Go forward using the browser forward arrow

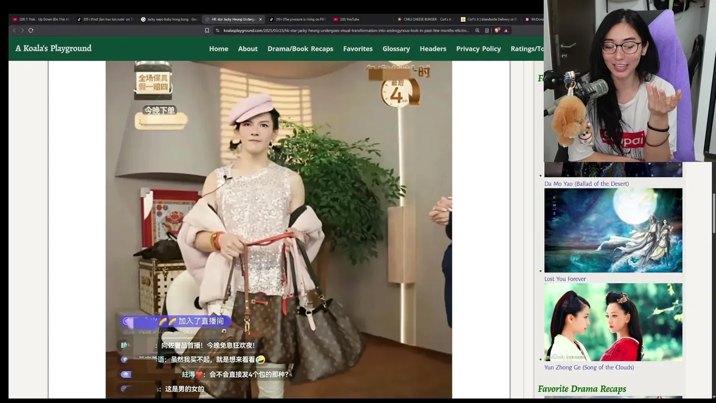tap(22, 30)
